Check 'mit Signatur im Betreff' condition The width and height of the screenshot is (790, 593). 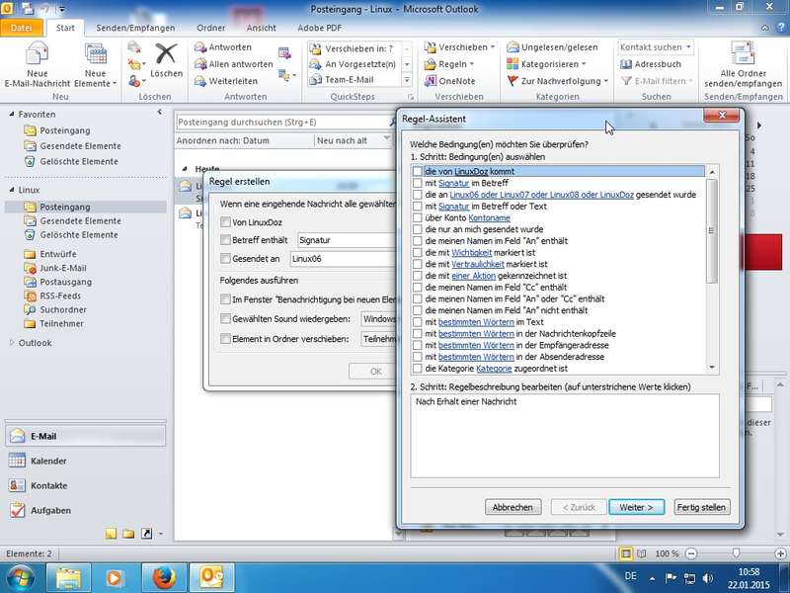(418, 184)
